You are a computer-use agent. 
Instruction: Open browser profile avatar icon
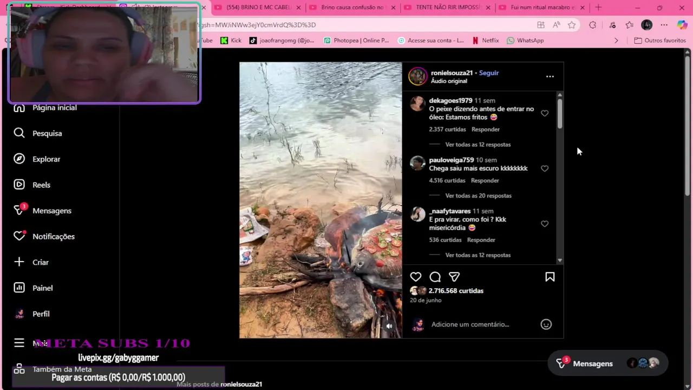(x=646, y=25)
